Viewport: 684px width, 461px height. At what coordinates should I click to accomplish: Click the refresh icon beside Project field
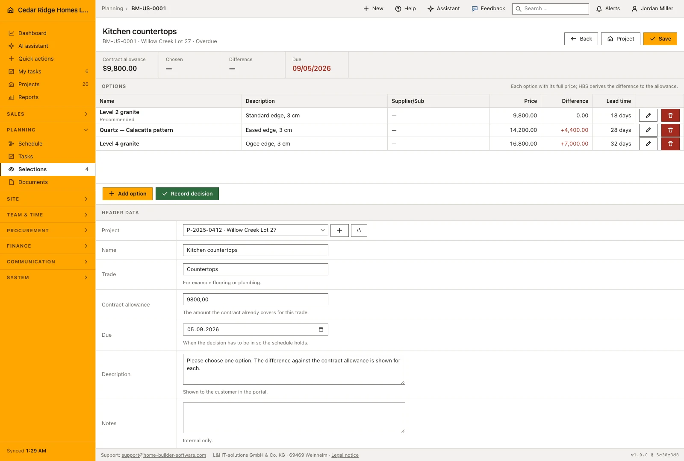(x=359, y=230)
